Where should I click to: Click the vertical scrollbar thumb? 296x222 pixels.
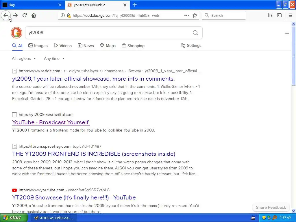coord(293,56)
